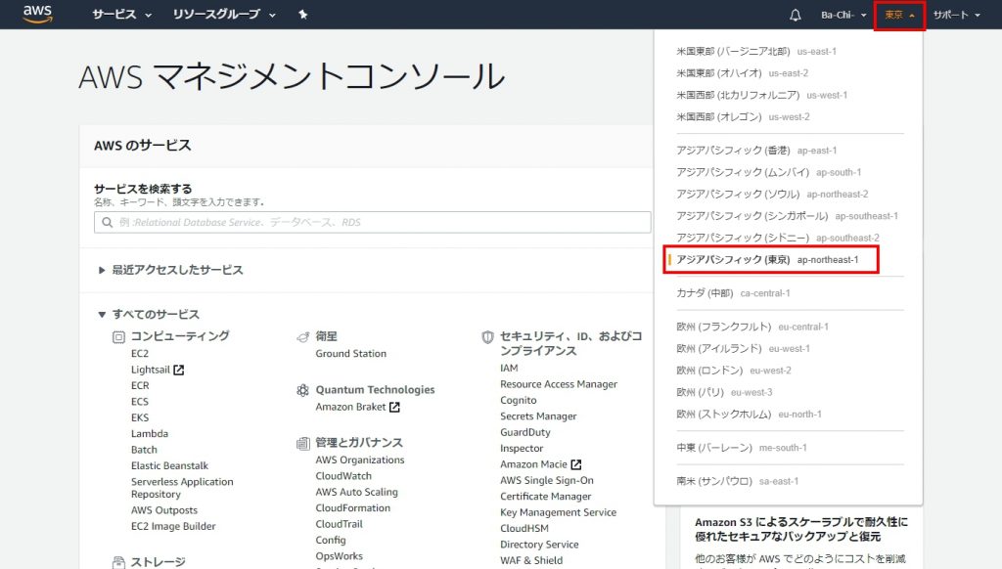Open the Directory Service link

(x=539, y=545)
